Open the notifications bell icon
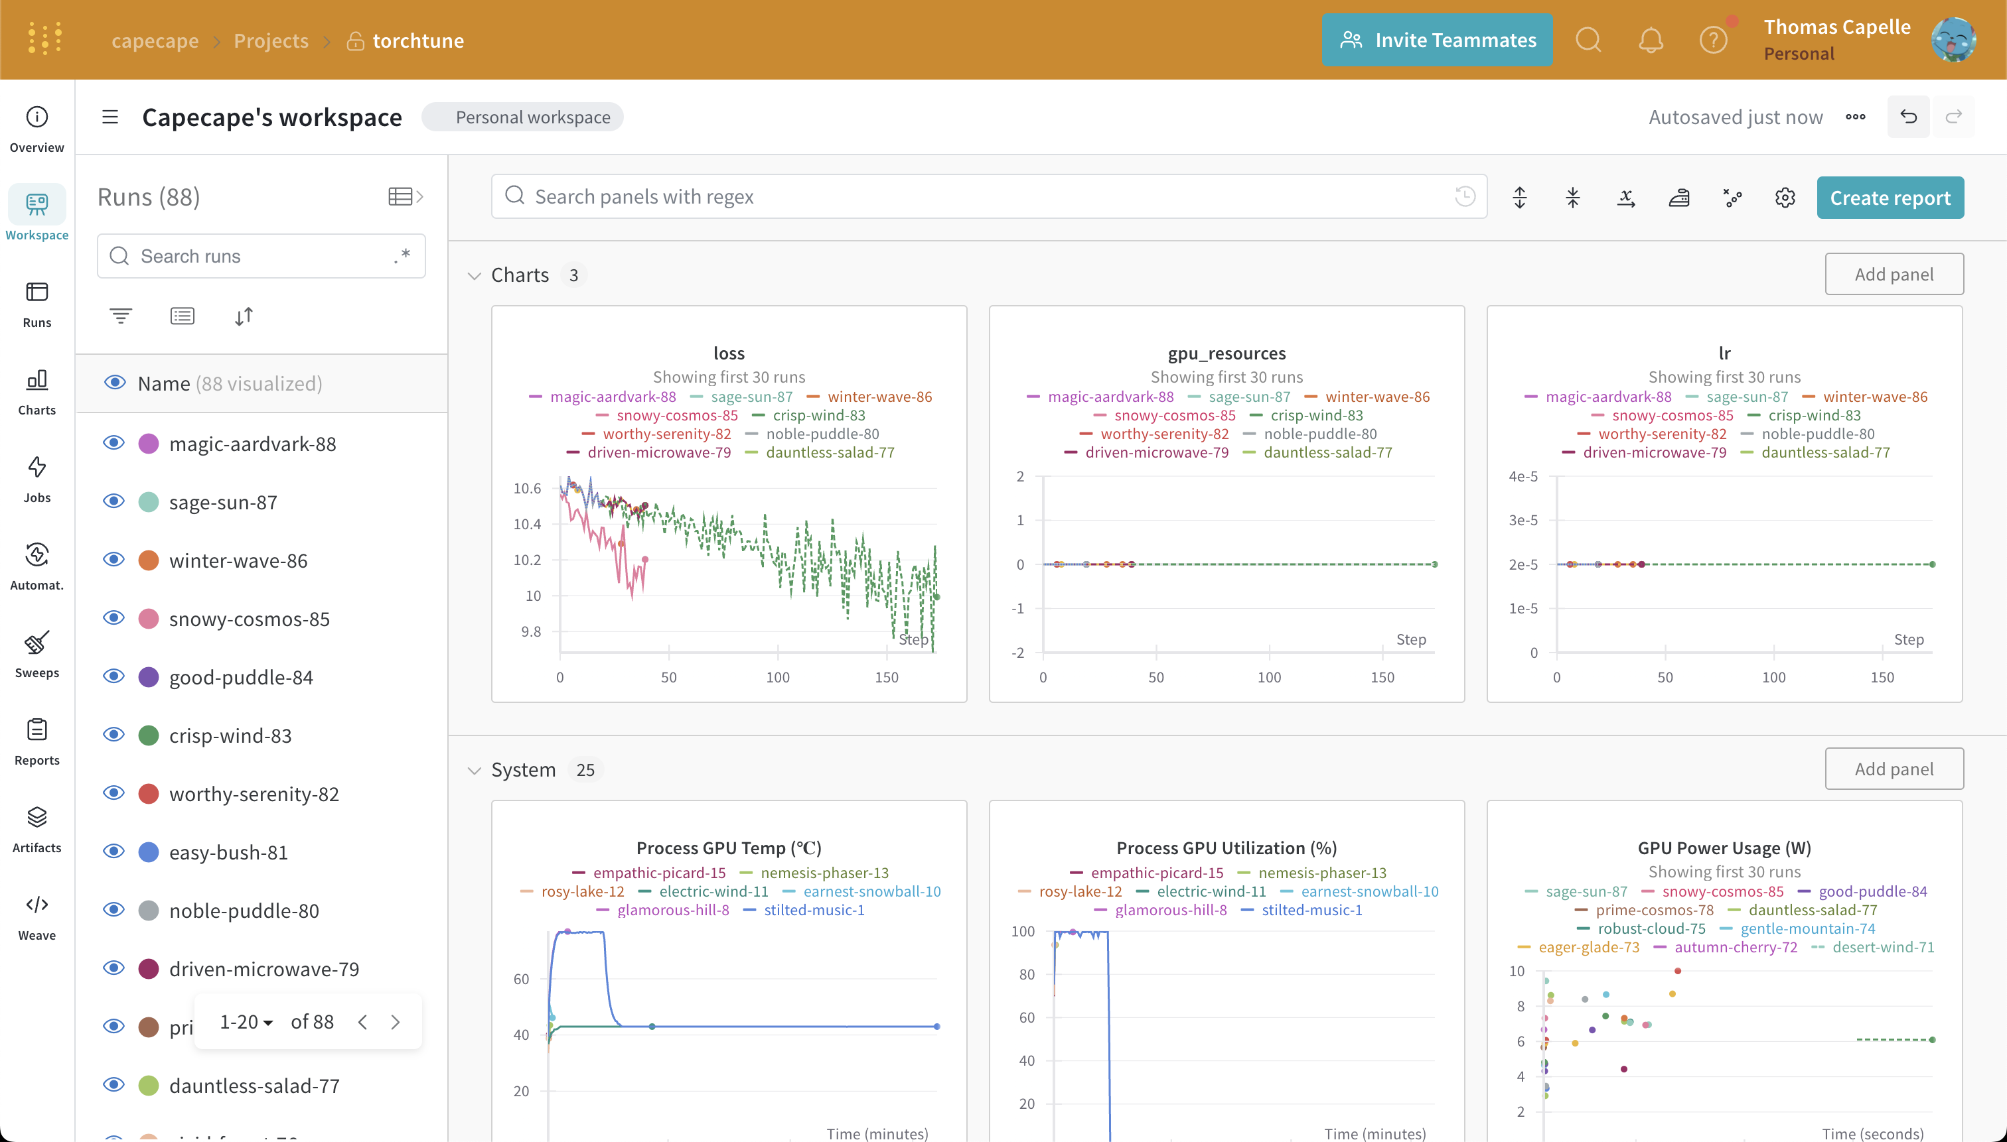Screen dimensions: 2007x1142 pyautogui.click(x=1651, y=40)
